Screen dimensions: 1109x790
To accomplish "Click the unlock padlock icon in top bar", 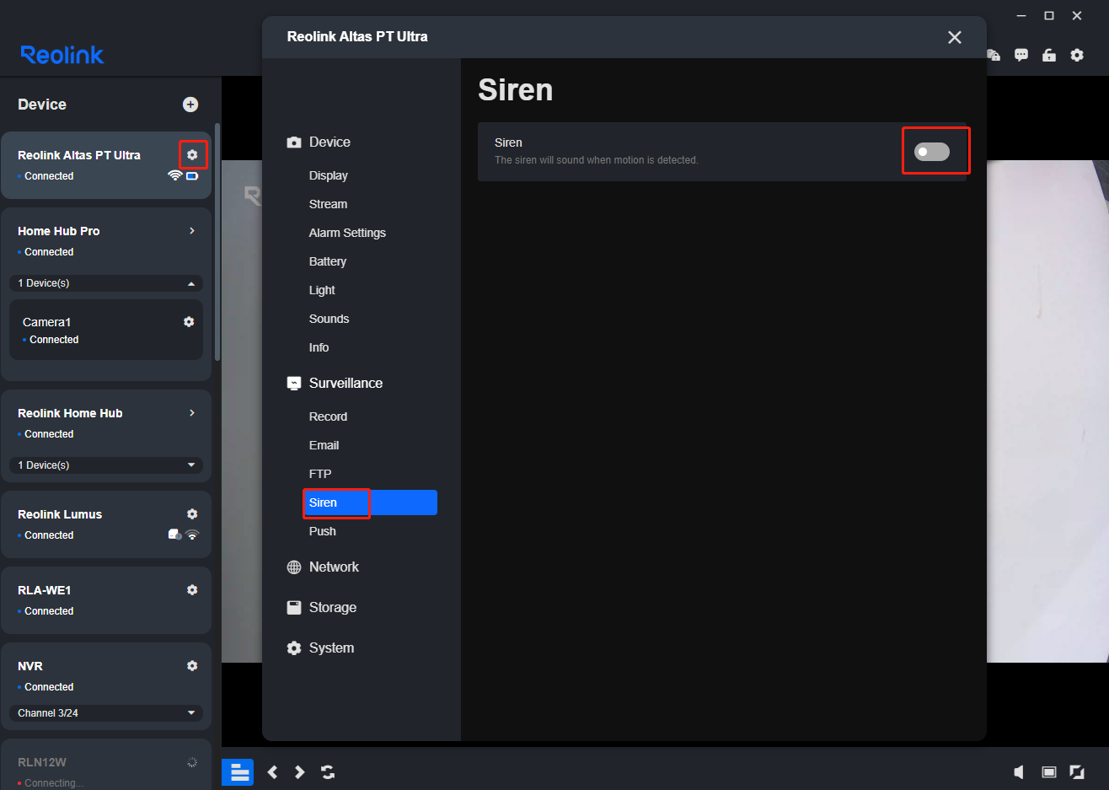I will [1049, 55].
